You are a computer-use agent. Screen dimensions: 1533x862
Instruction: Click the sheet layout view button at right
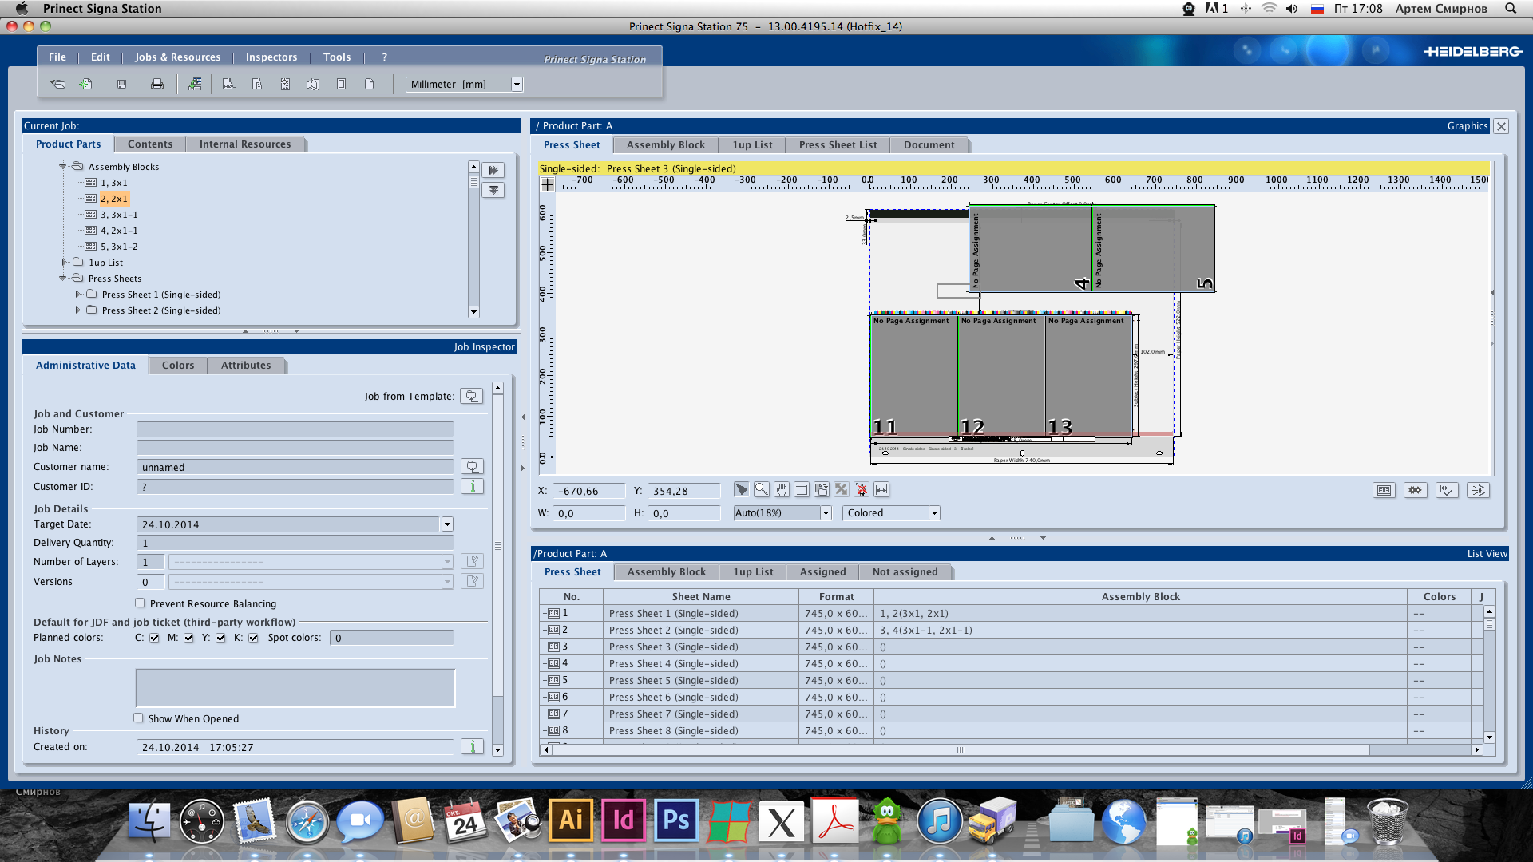coord(1384,490)
